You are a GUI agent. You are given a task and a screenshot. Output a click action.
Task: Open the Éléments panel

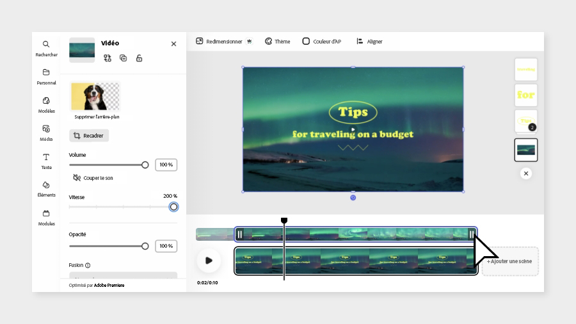point(46,189)
